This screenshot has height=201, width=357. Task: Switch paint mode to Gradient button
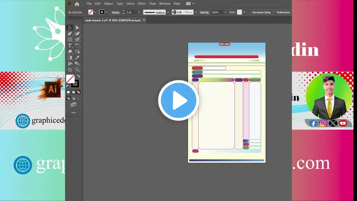[x=73, y=92]
